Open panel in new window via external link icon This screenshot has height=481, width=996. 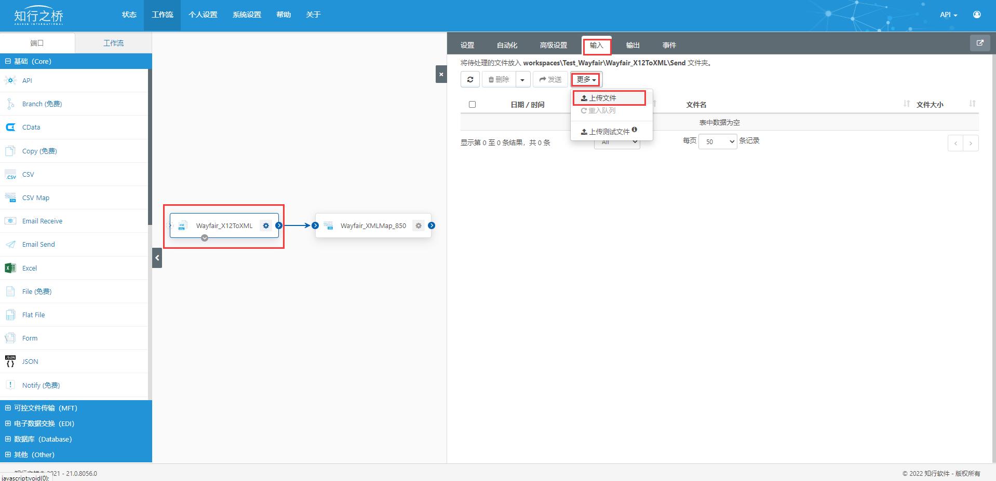coord(980,43)
